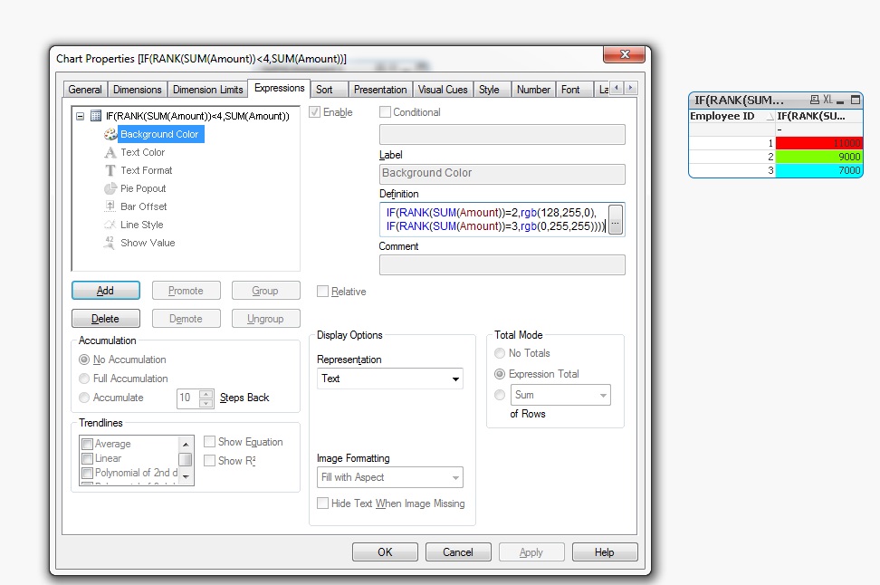880x585 pixels.
Task: Select No Totals radio button
Action: pos(500,353)
